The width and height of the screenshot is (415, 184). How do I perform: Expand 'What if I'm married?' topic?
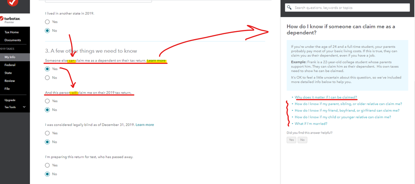(x=310, y=124)
